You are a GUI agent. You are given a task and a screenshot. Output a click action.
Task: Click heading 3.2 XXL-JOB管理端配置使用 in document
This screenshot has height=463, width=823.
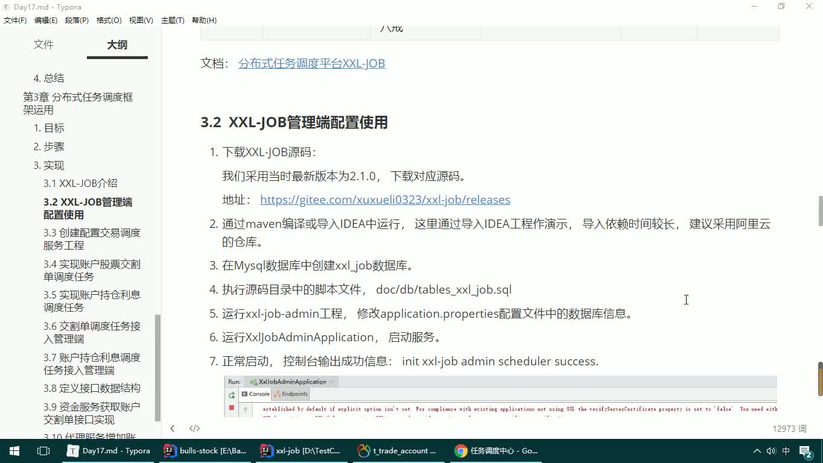(294, 122)
